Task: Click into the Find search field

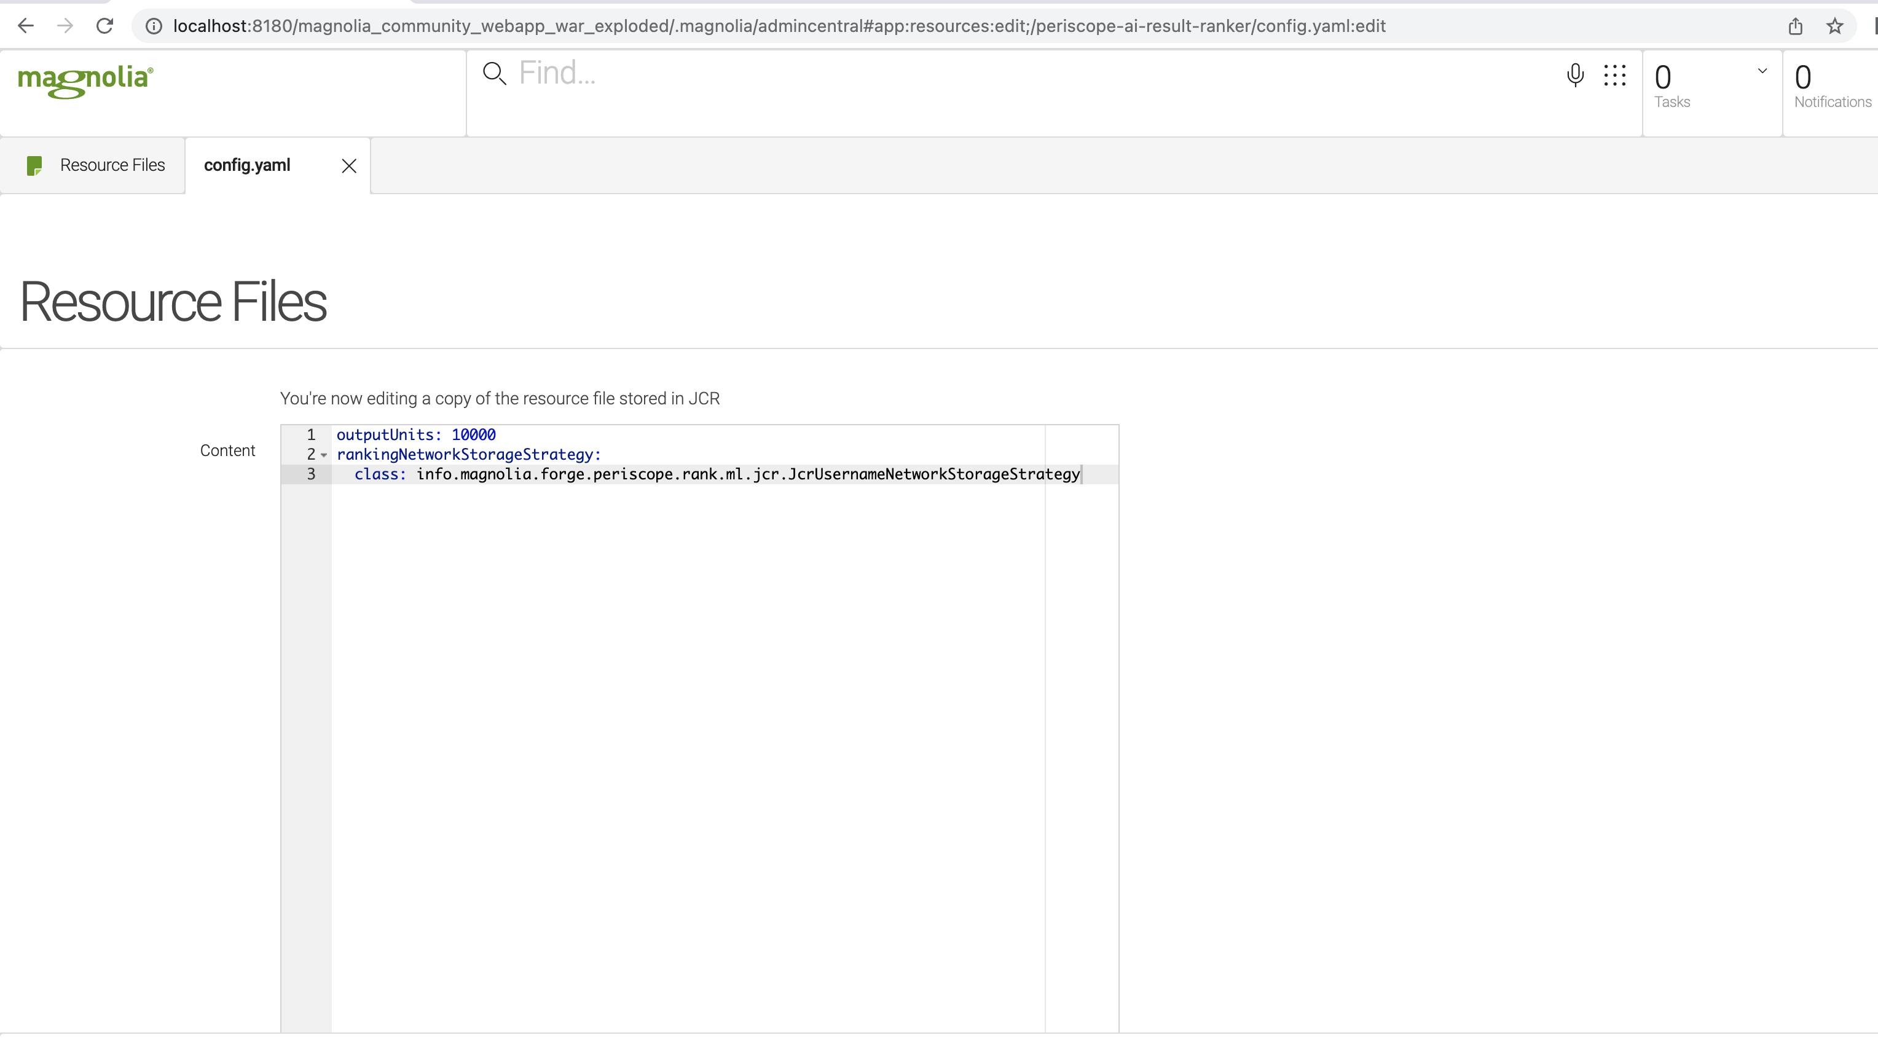Action: (1021, 74)
